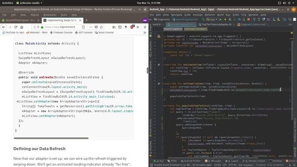Open the Webmail - Main bookmark
Screen dimensions: 297x167
pyautogui.click(x=37, y=32)
